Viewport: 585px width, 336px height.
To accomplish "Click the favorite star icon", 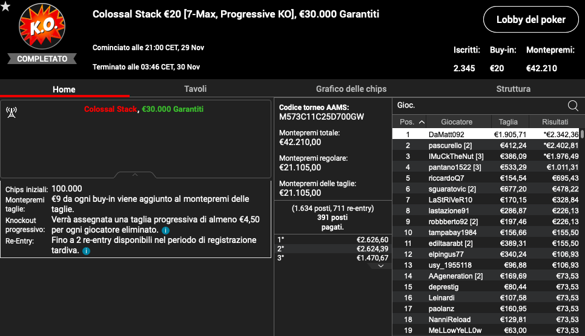I will point(5,6).
